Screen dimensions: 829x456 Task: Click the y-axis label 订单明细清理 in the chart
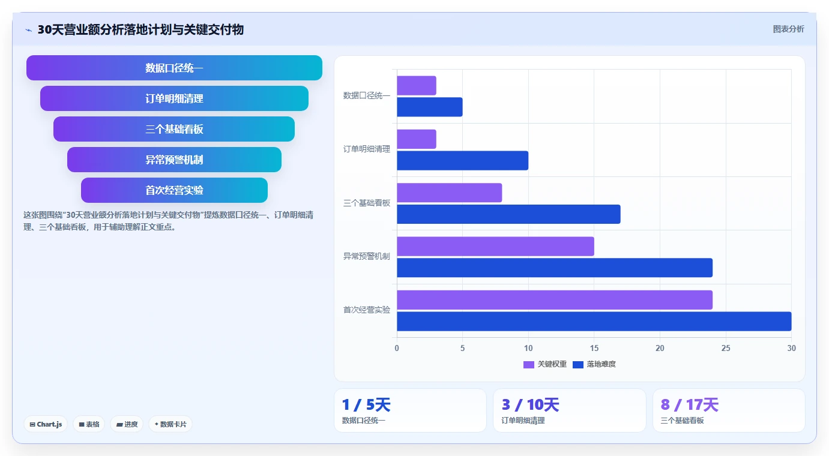point(367,149)
